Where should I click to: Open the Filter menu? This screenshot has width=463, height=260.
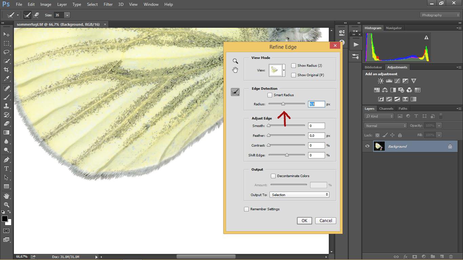(x=108, y=4)
